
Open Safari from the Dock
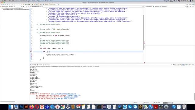pyautogui.click(x=52, y=107)
